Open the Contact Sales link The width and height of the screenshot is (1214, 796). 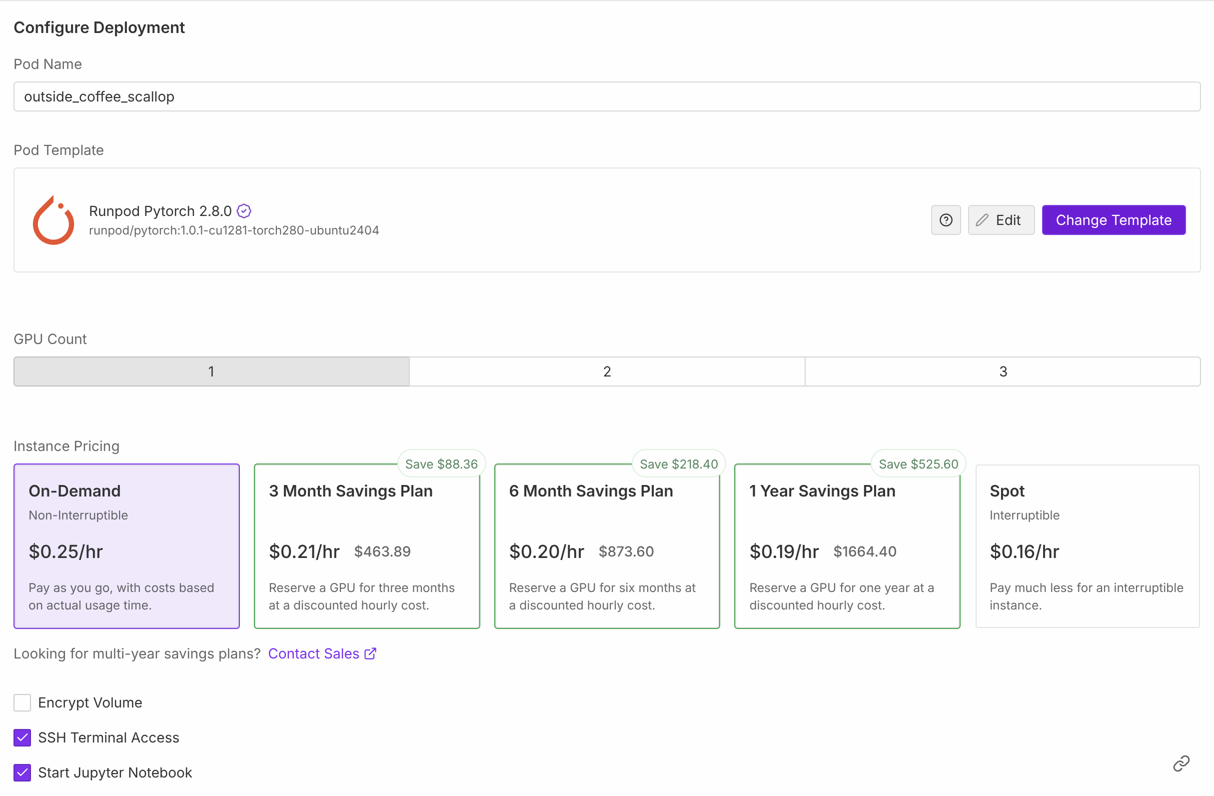[x=322, y=653]
